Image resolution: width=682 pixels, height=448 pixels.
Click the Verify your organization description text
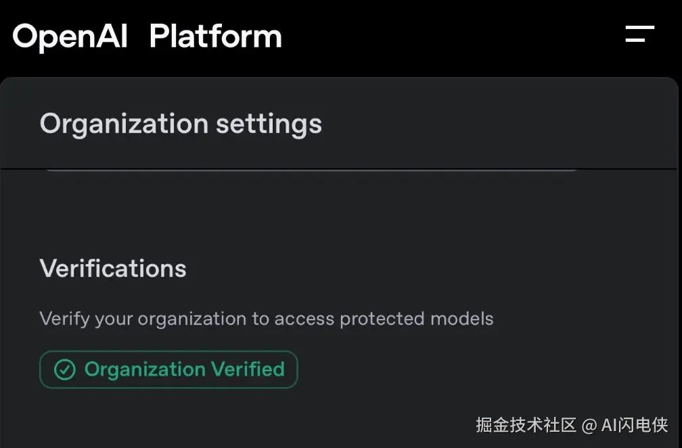[x=266, y=318]
